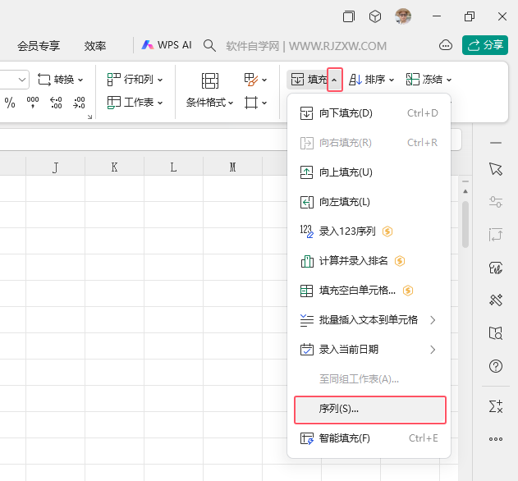Launch WPS AI
Screen dimensions: 518x481
coord(167,45)
